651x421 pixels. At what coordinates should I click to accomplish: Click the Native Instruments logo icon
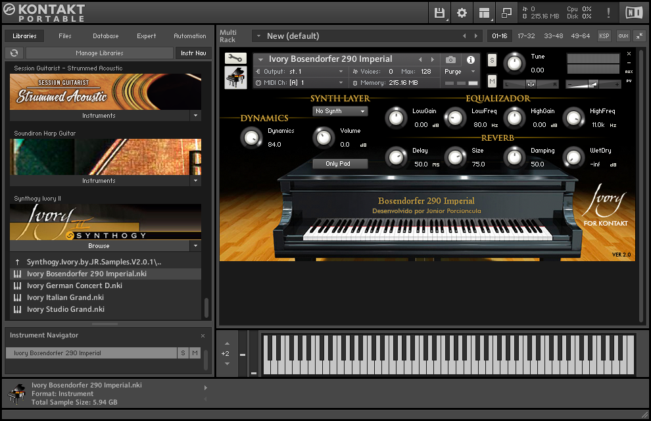click(x=633, y=12)
